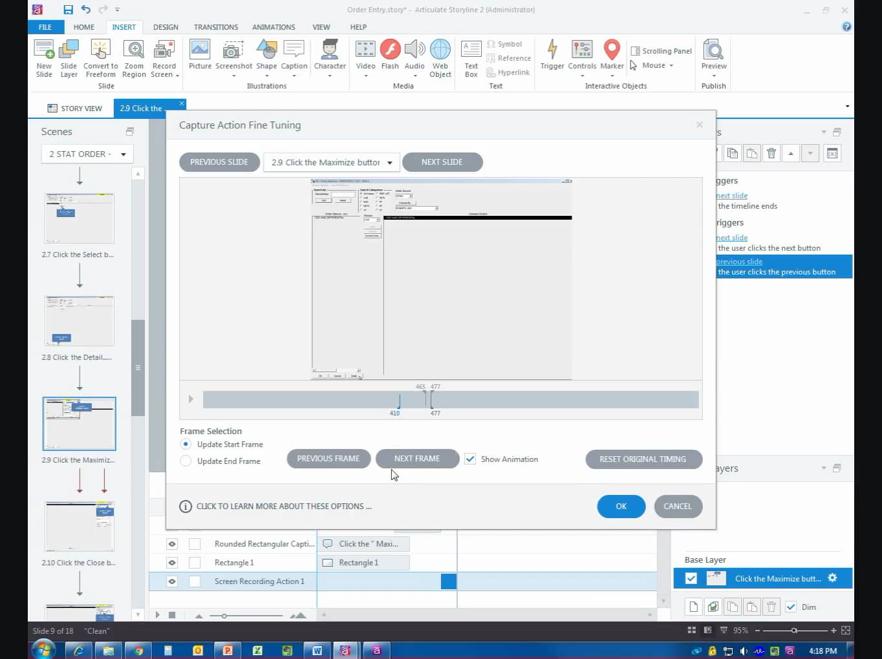
Task: Open the FILE menu
Action: pyautogui.click(x=45, y=27)
